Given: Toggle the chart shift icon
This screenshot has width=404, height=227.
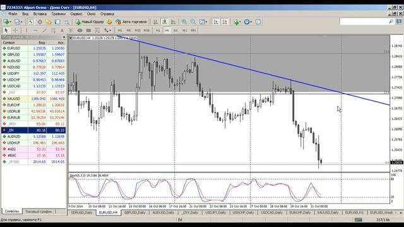Looking at the screenshot, I should (x=225, y=22).
